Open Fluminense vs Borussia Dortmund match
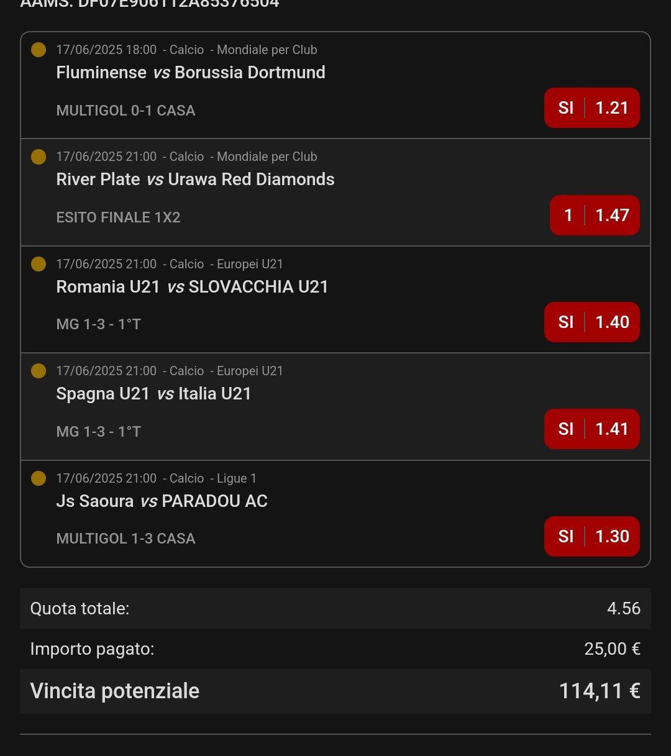 point(191,73)
